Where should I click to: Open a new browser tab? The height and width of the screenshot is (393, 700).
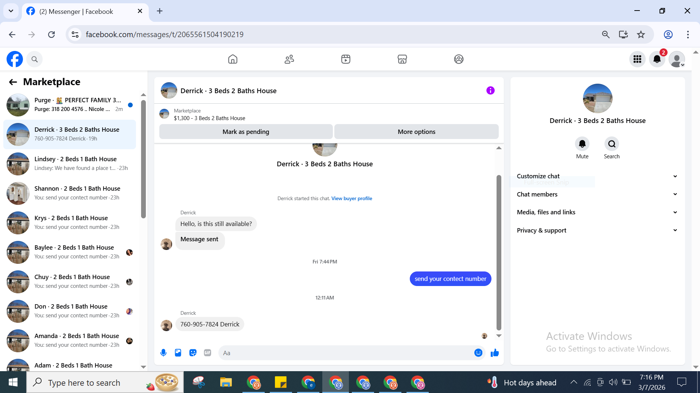click(160, 11)
